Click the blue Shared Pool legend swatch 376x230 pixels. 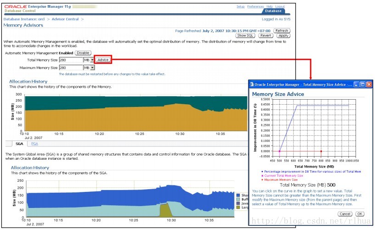tap(238, 195)
